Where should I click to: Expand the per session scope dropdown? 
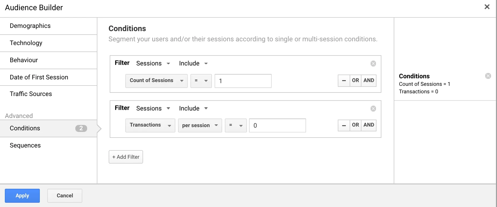click(x=200, y=125)
